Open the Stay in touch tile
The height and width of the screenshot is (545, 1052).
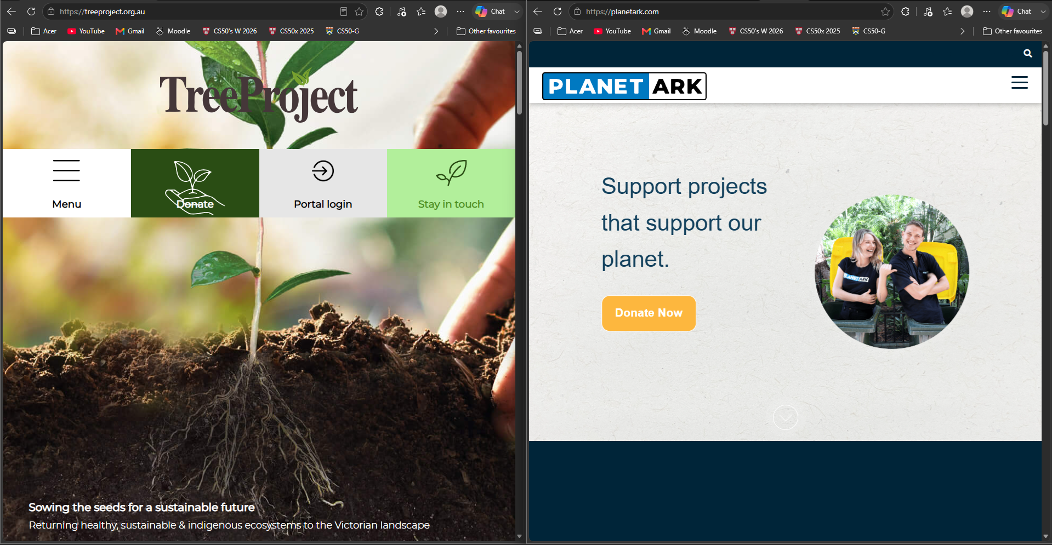tap(451, 183)
